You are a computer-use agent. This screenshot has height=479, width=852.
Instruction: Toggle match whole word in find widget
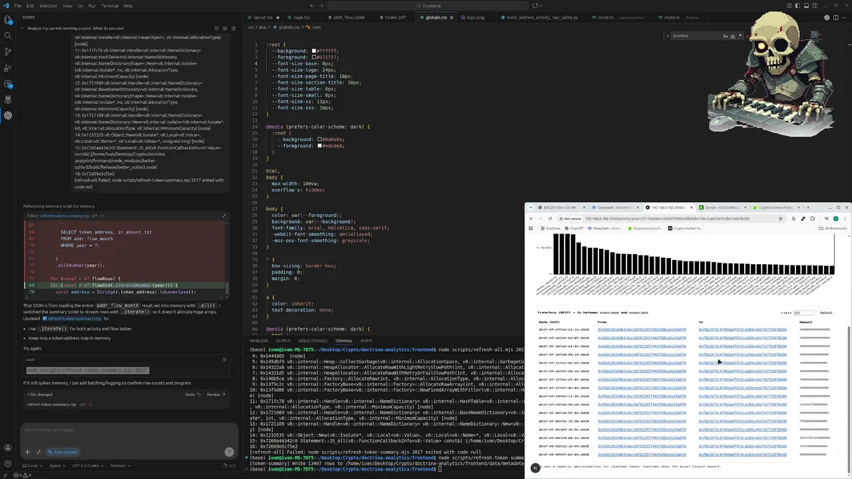pos(732,36)
